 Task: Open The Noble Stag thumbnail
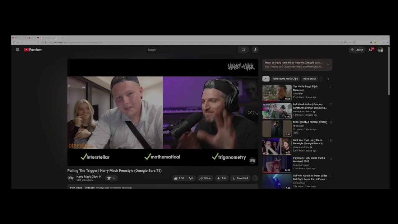click(x=277, y=92)
